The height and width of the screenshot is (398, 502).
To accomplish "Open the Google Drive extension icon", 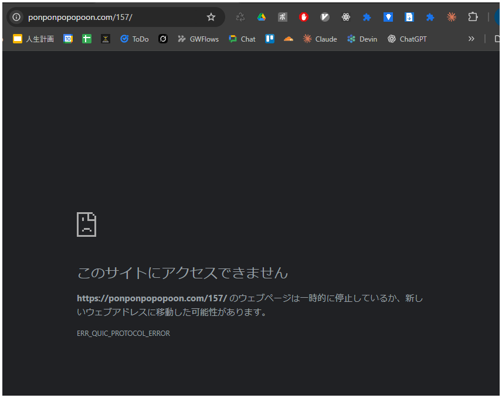I will click(x=261, y=16).
